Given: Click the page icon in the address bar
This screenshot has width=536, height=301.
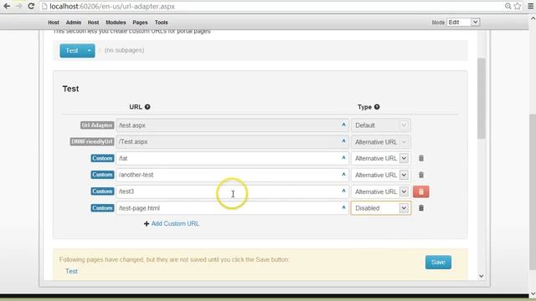Looking at the screenshot, I should (x=44, y=7).
